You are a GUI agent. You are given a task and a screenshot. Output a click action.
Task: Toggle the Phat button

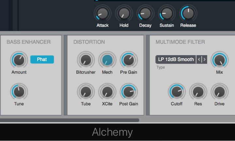[x=42, y=59]
